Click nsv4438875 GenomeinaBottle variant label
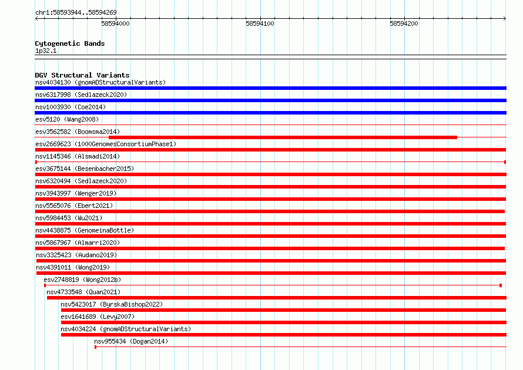Screen dimensions: 523x370 (85, 230)
